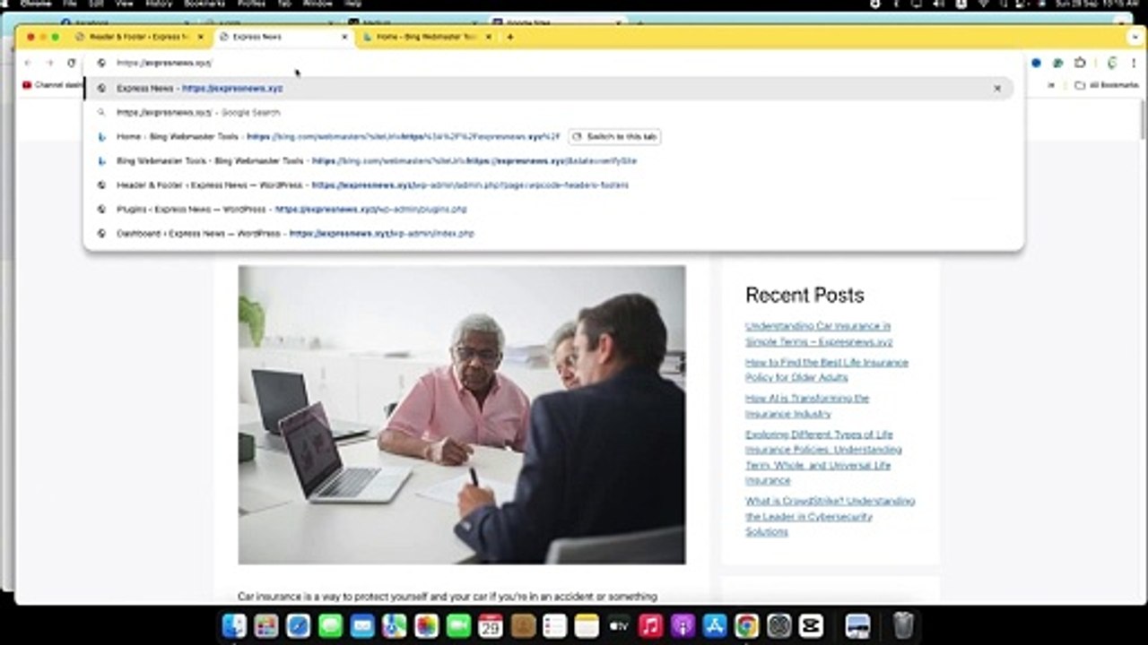Click the Switch to this tab button
The width and height of the screenshot is (1148, 645).
[615, 137]
